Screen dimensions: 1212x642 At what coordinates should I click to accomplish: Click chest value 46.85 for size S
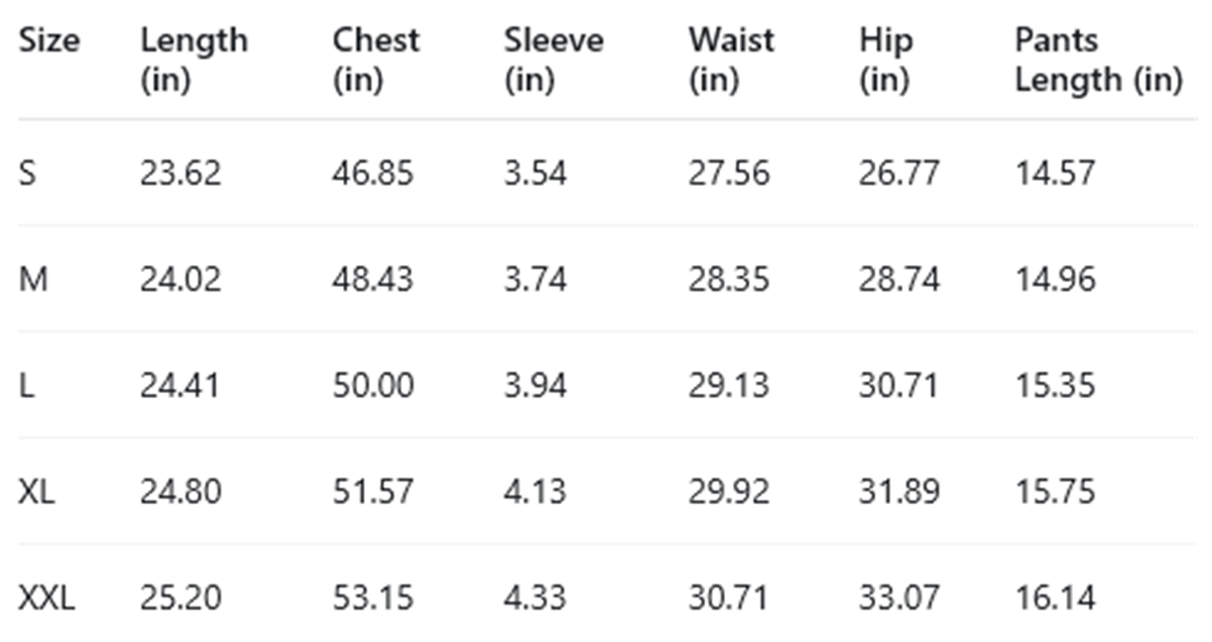point(373,174)
